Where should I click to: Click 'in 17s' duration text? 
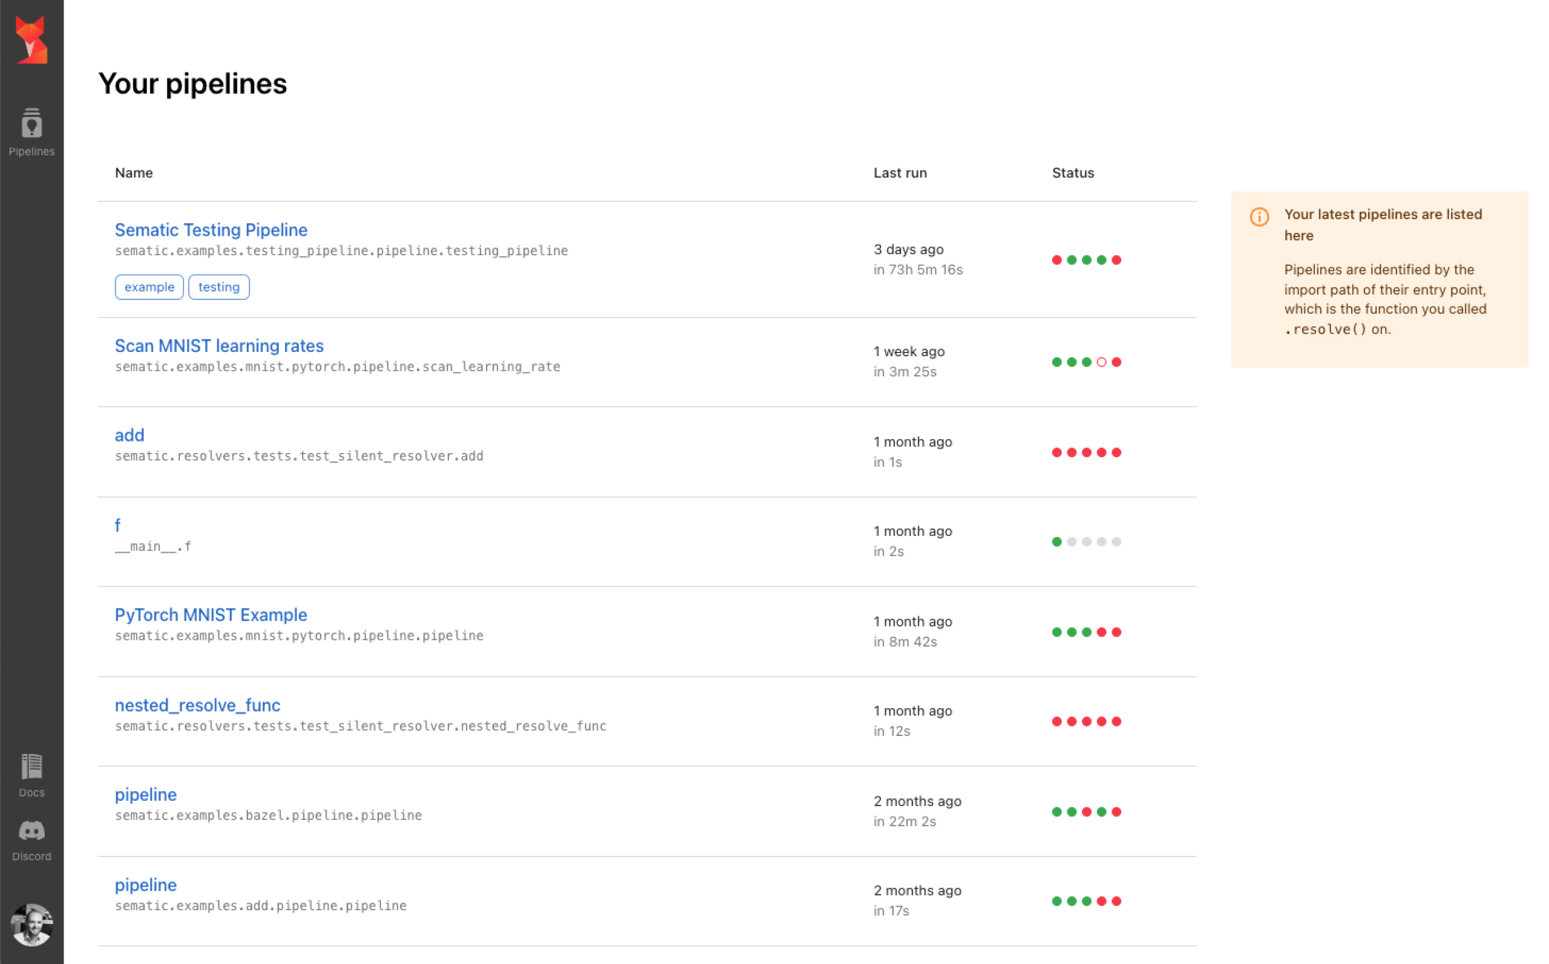pos(891,910)
